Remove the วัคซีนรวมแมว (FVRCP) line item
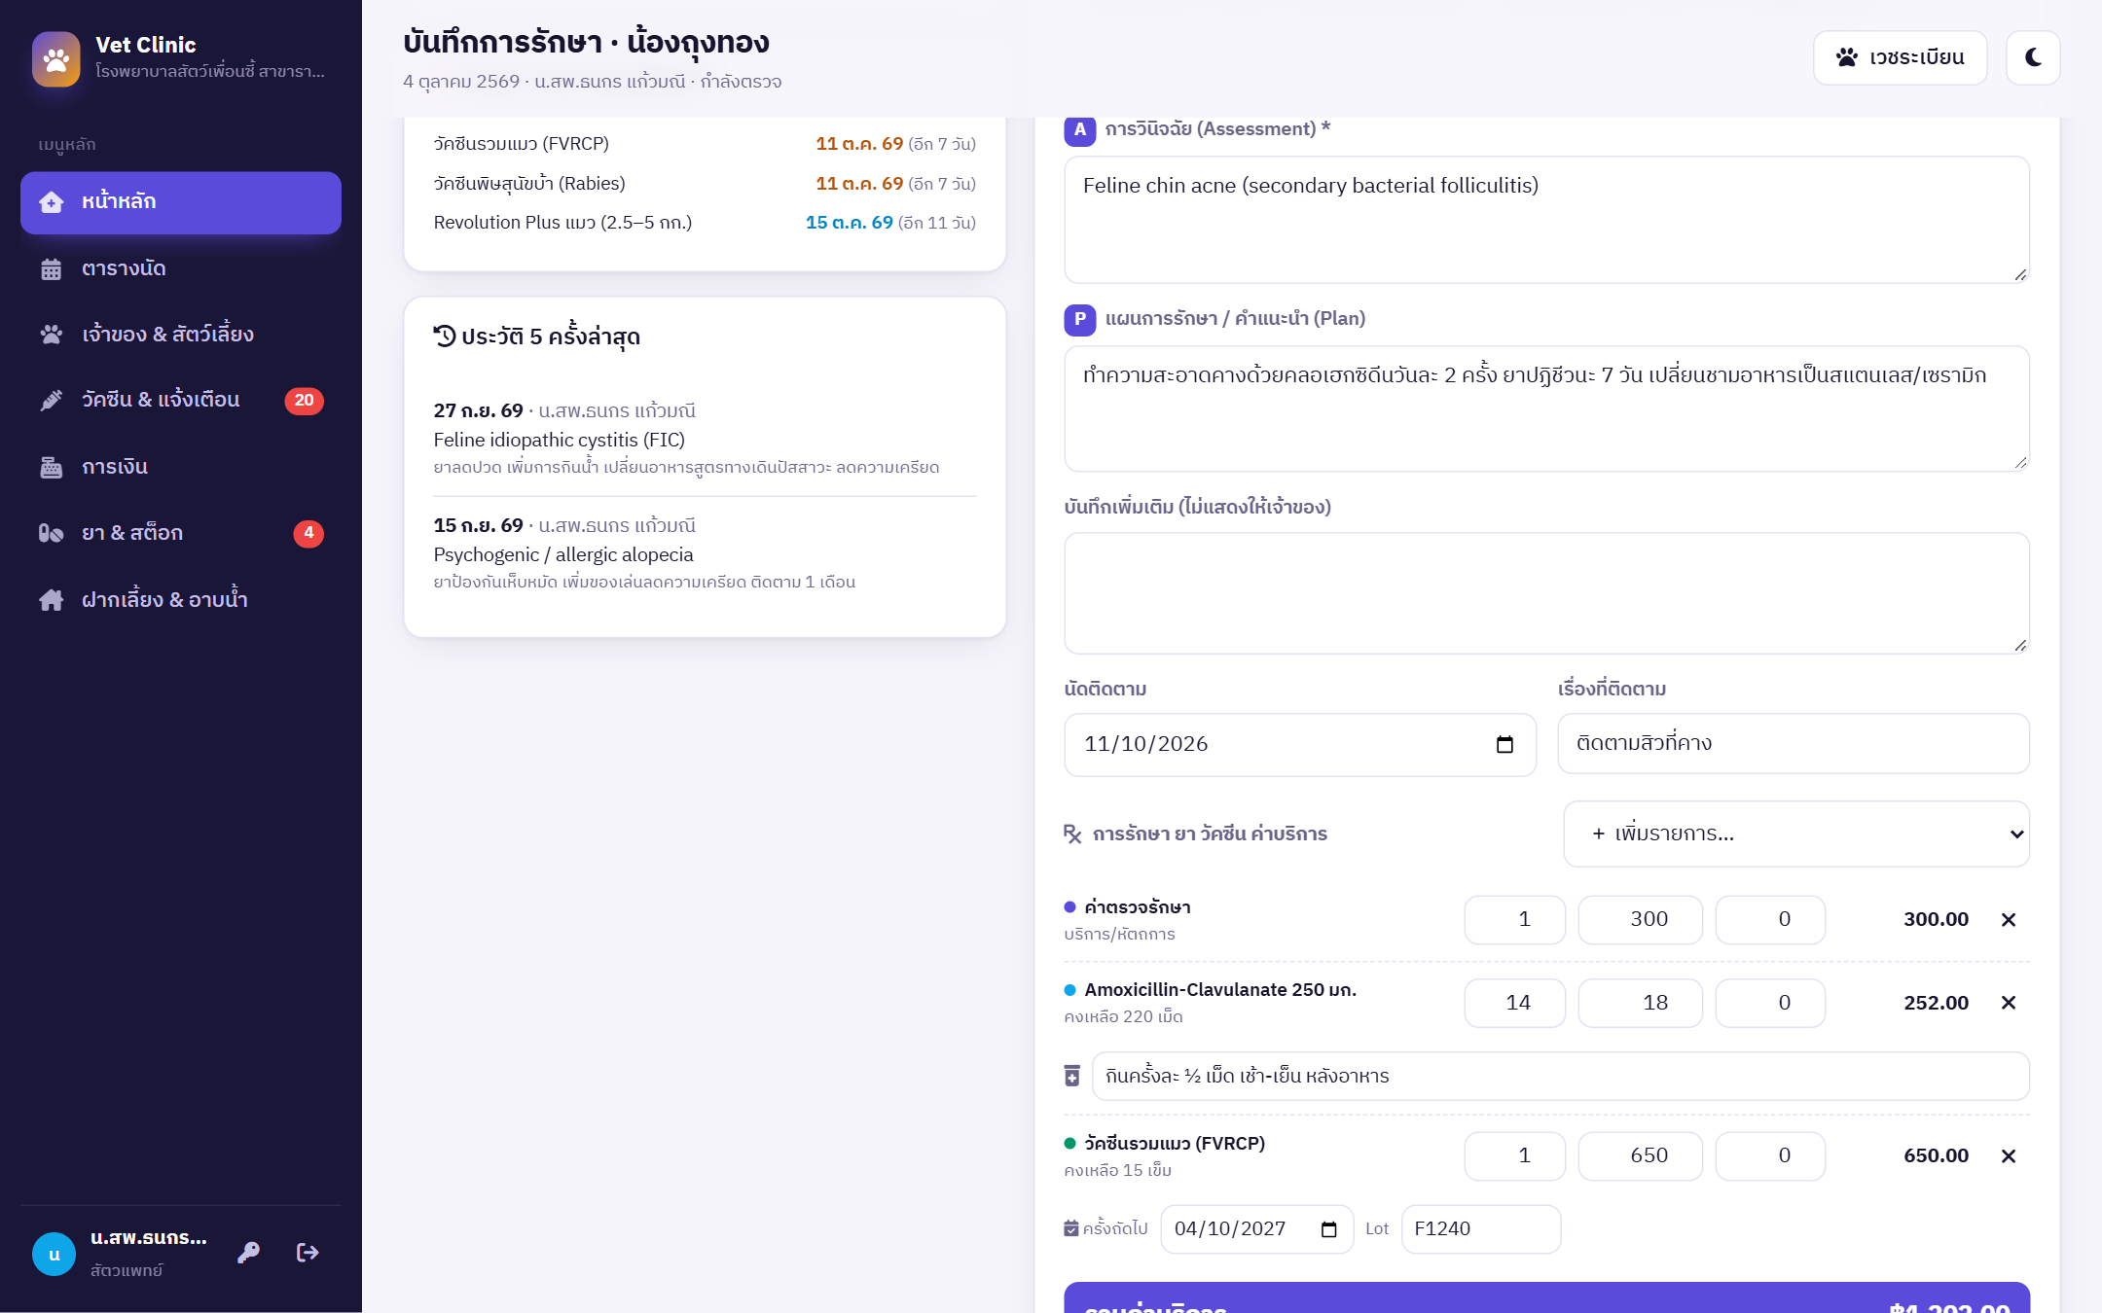Viewport: 2102px width, 1313px height. [2009, 1155]
